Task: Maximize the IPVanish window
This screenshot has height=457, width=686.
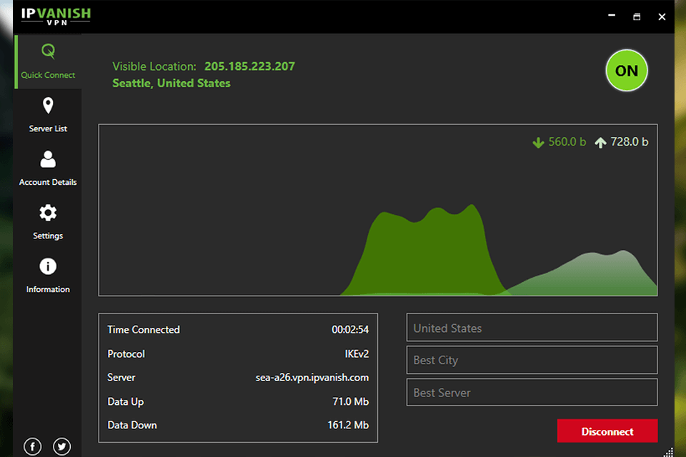Action: (x=637, y=16)
